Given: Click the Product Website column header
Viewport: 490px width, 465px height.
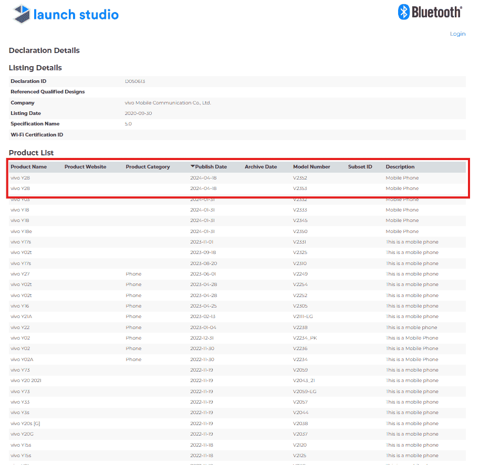Looking at the screenshot, I should (85, 167).
